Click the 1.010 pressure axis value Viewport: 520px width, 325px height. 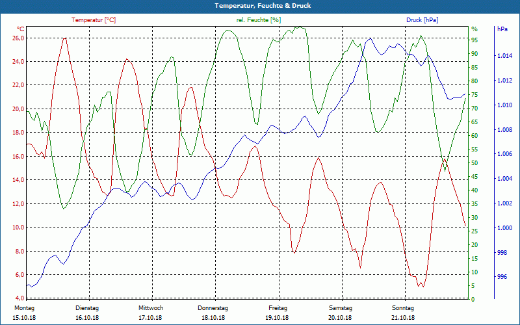pyautogui.click(x=504, y=105)
